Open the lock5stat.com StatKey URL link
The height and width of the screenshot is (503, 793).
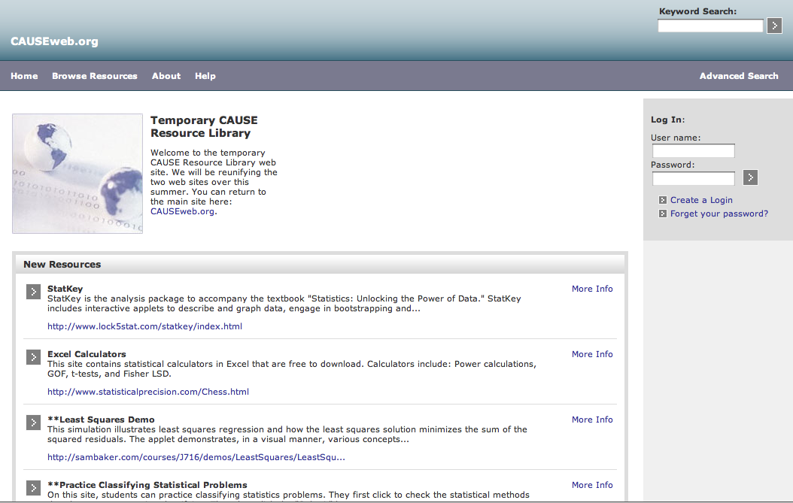click(x=144, y=326)
